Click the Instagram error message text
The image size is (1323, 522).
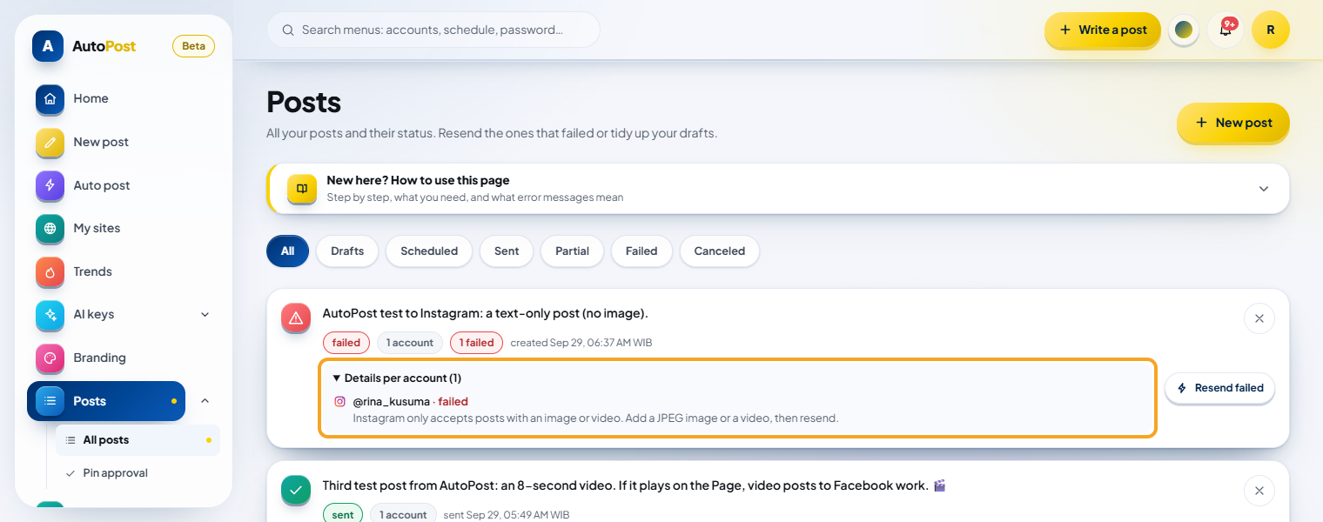pos(595,418)
